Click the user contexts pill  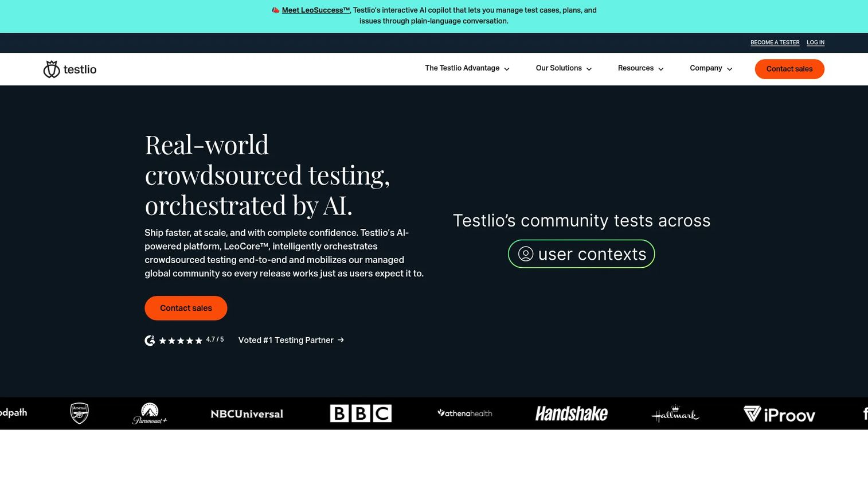581,254
